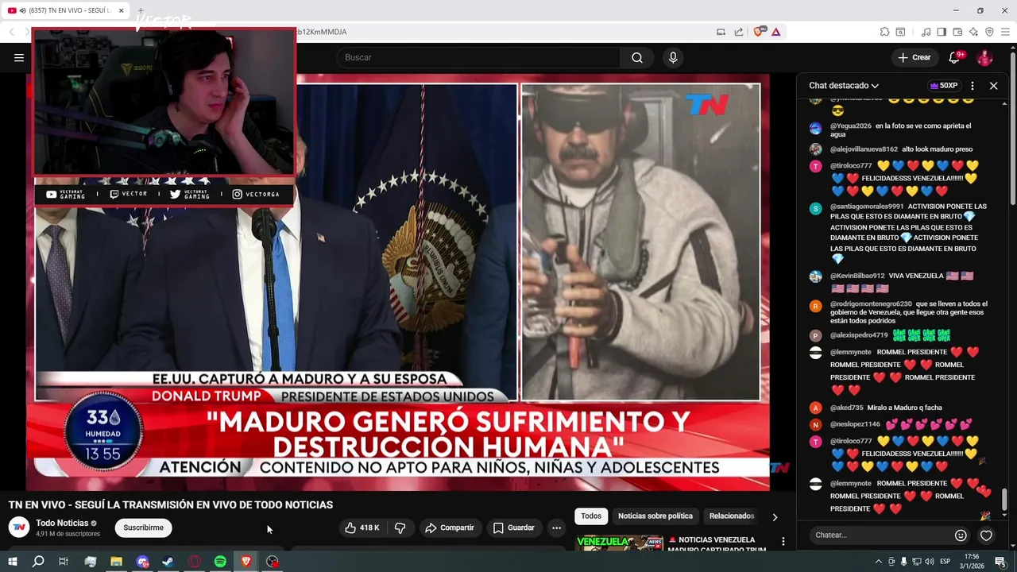
Task: Send a heart reaction in chat
Action: 986,535
